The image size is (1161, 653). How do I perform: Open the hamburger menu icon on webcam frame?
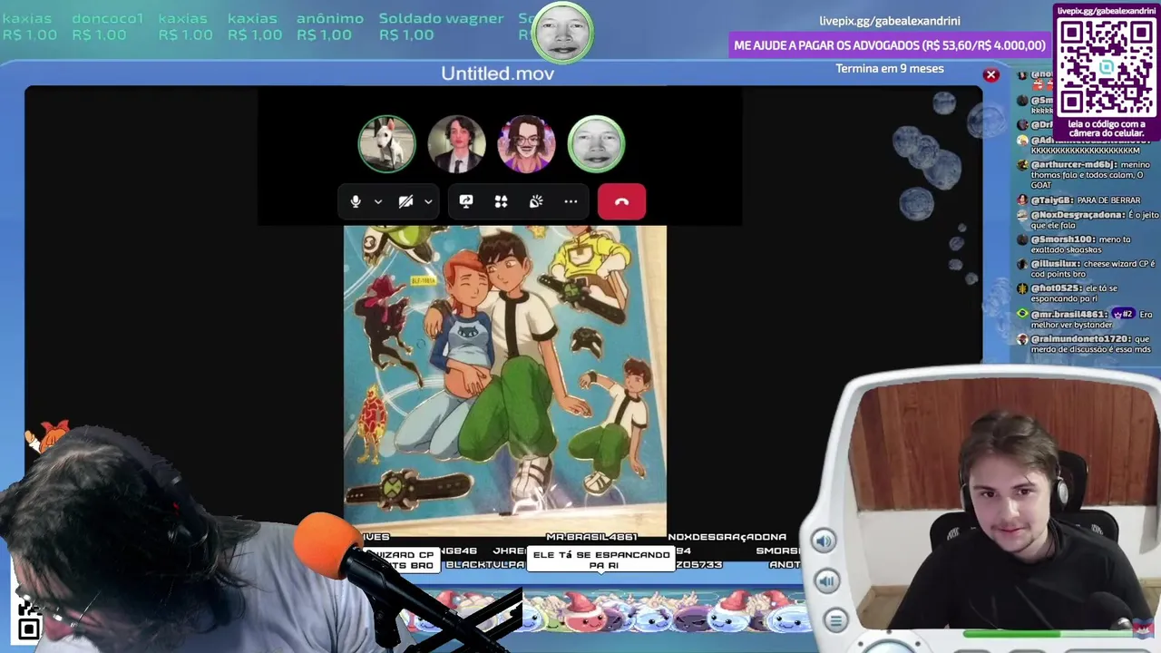pyautogui.click(x=835, y=620)
